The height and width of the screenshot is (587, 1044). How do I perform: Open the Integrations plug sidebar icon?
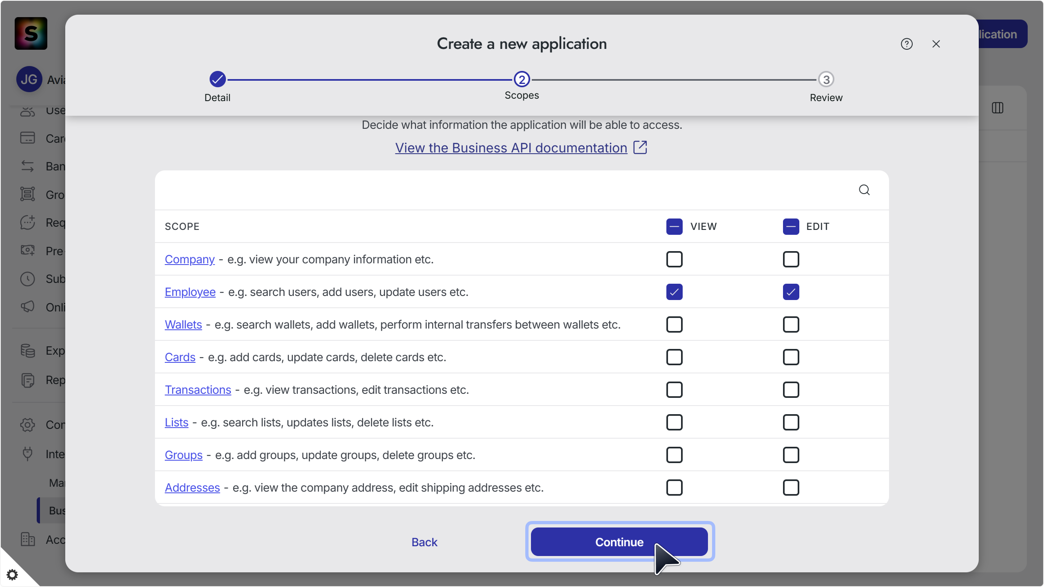(x=28, y=454)
